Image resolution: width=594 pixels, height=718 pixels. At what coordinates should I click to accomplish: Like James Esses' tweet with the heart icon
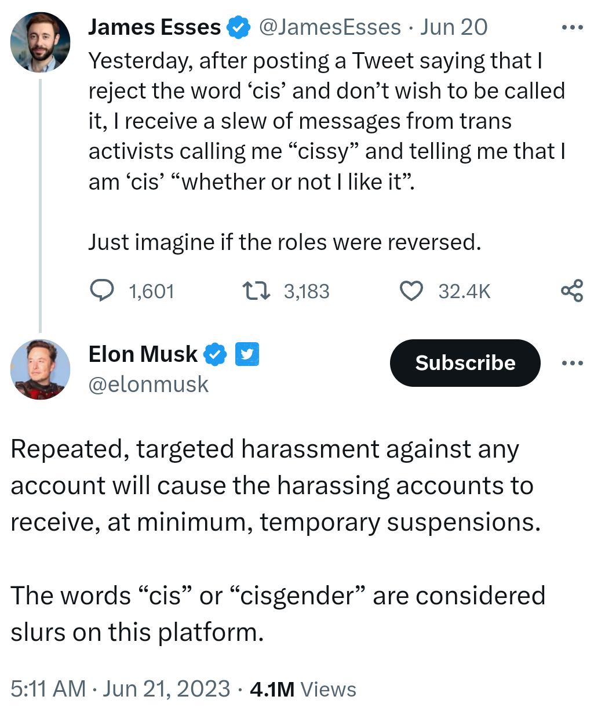[411, 291]
